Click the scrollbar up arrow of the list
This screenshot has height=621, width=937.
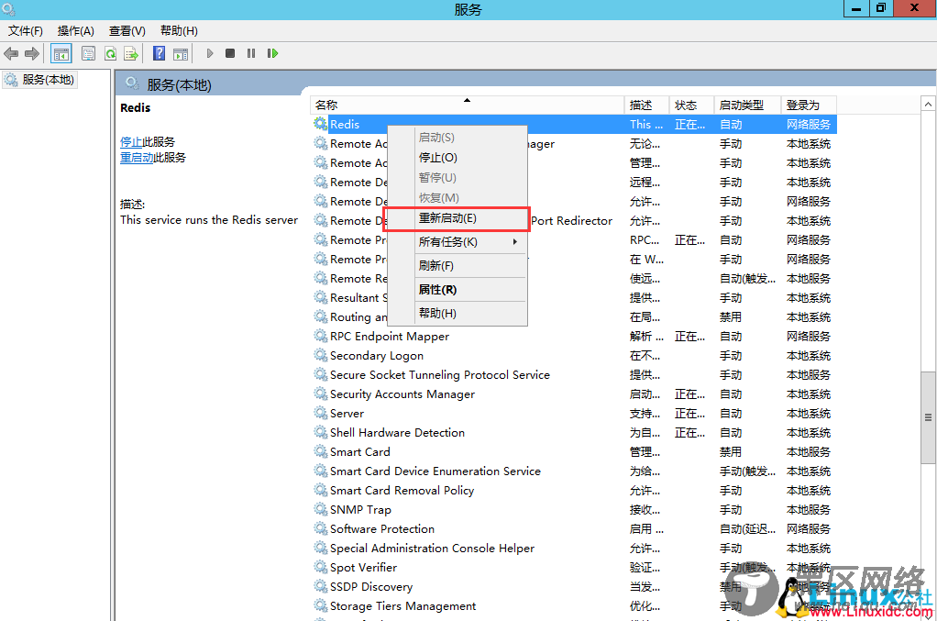pyautogui.click(x=928, y=104)
